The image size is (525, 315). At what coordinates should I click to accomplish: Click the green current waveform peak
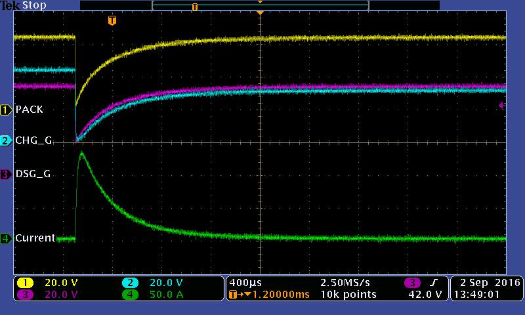pyautogui.click(x=81, y=154)
